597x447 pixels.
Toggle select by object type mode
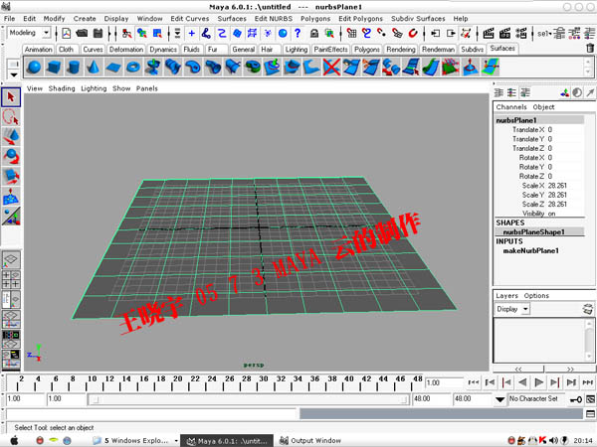(142, 34)
